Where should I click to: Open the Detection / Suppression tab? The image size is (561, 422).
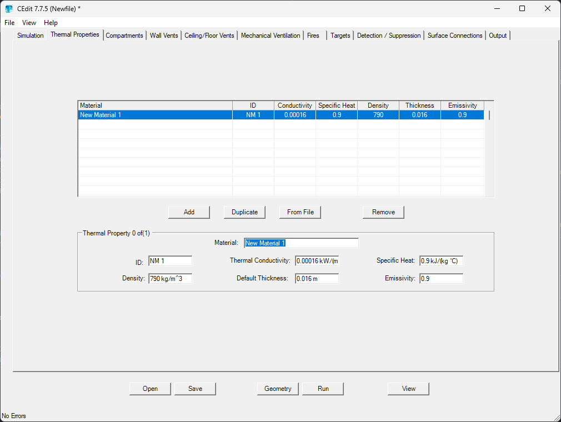tap(389, 36)
